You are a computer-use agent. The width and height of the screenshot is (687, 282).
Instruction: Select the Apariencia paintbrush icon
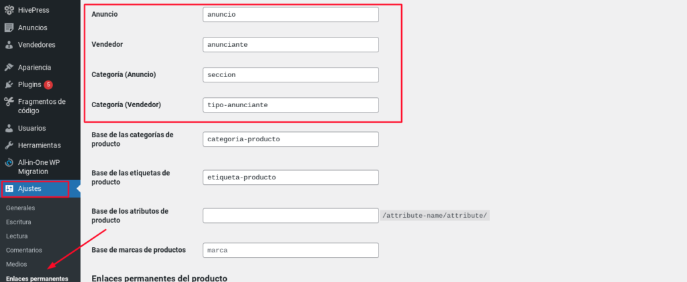9,68
